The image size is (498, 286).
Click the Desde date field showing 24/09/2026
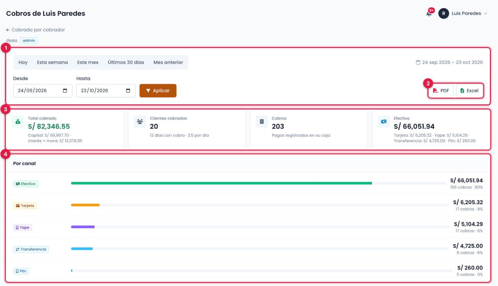43,91
